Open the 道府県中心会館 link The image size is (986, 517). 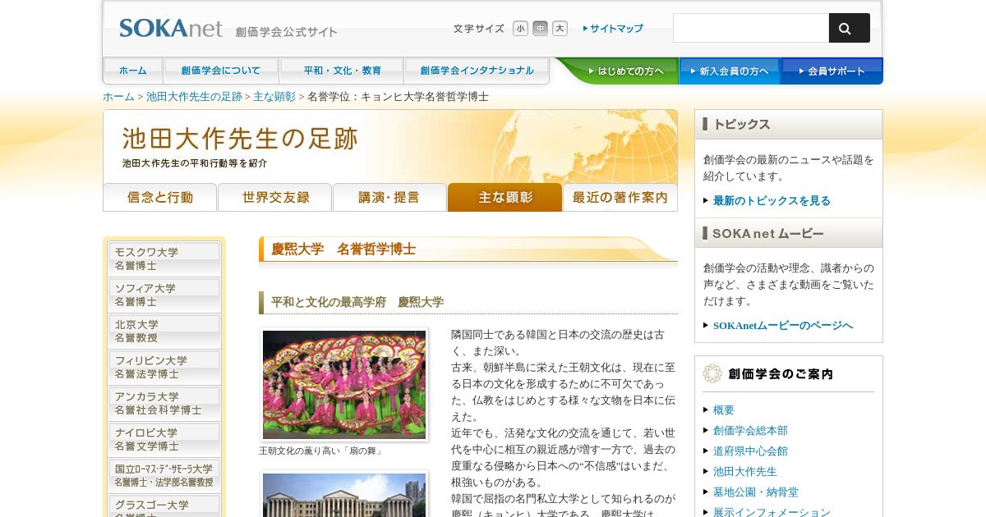coord(750,451)
